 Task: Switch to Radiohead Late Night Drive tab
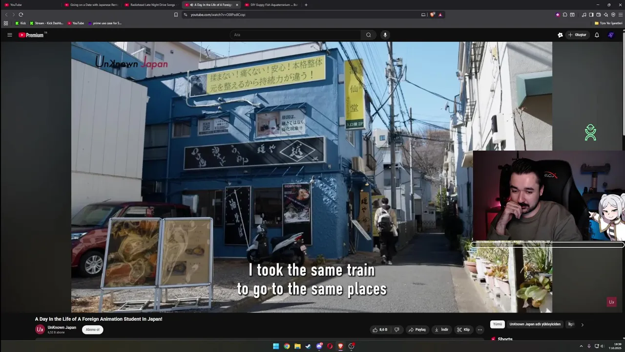[x=152, y=5]
